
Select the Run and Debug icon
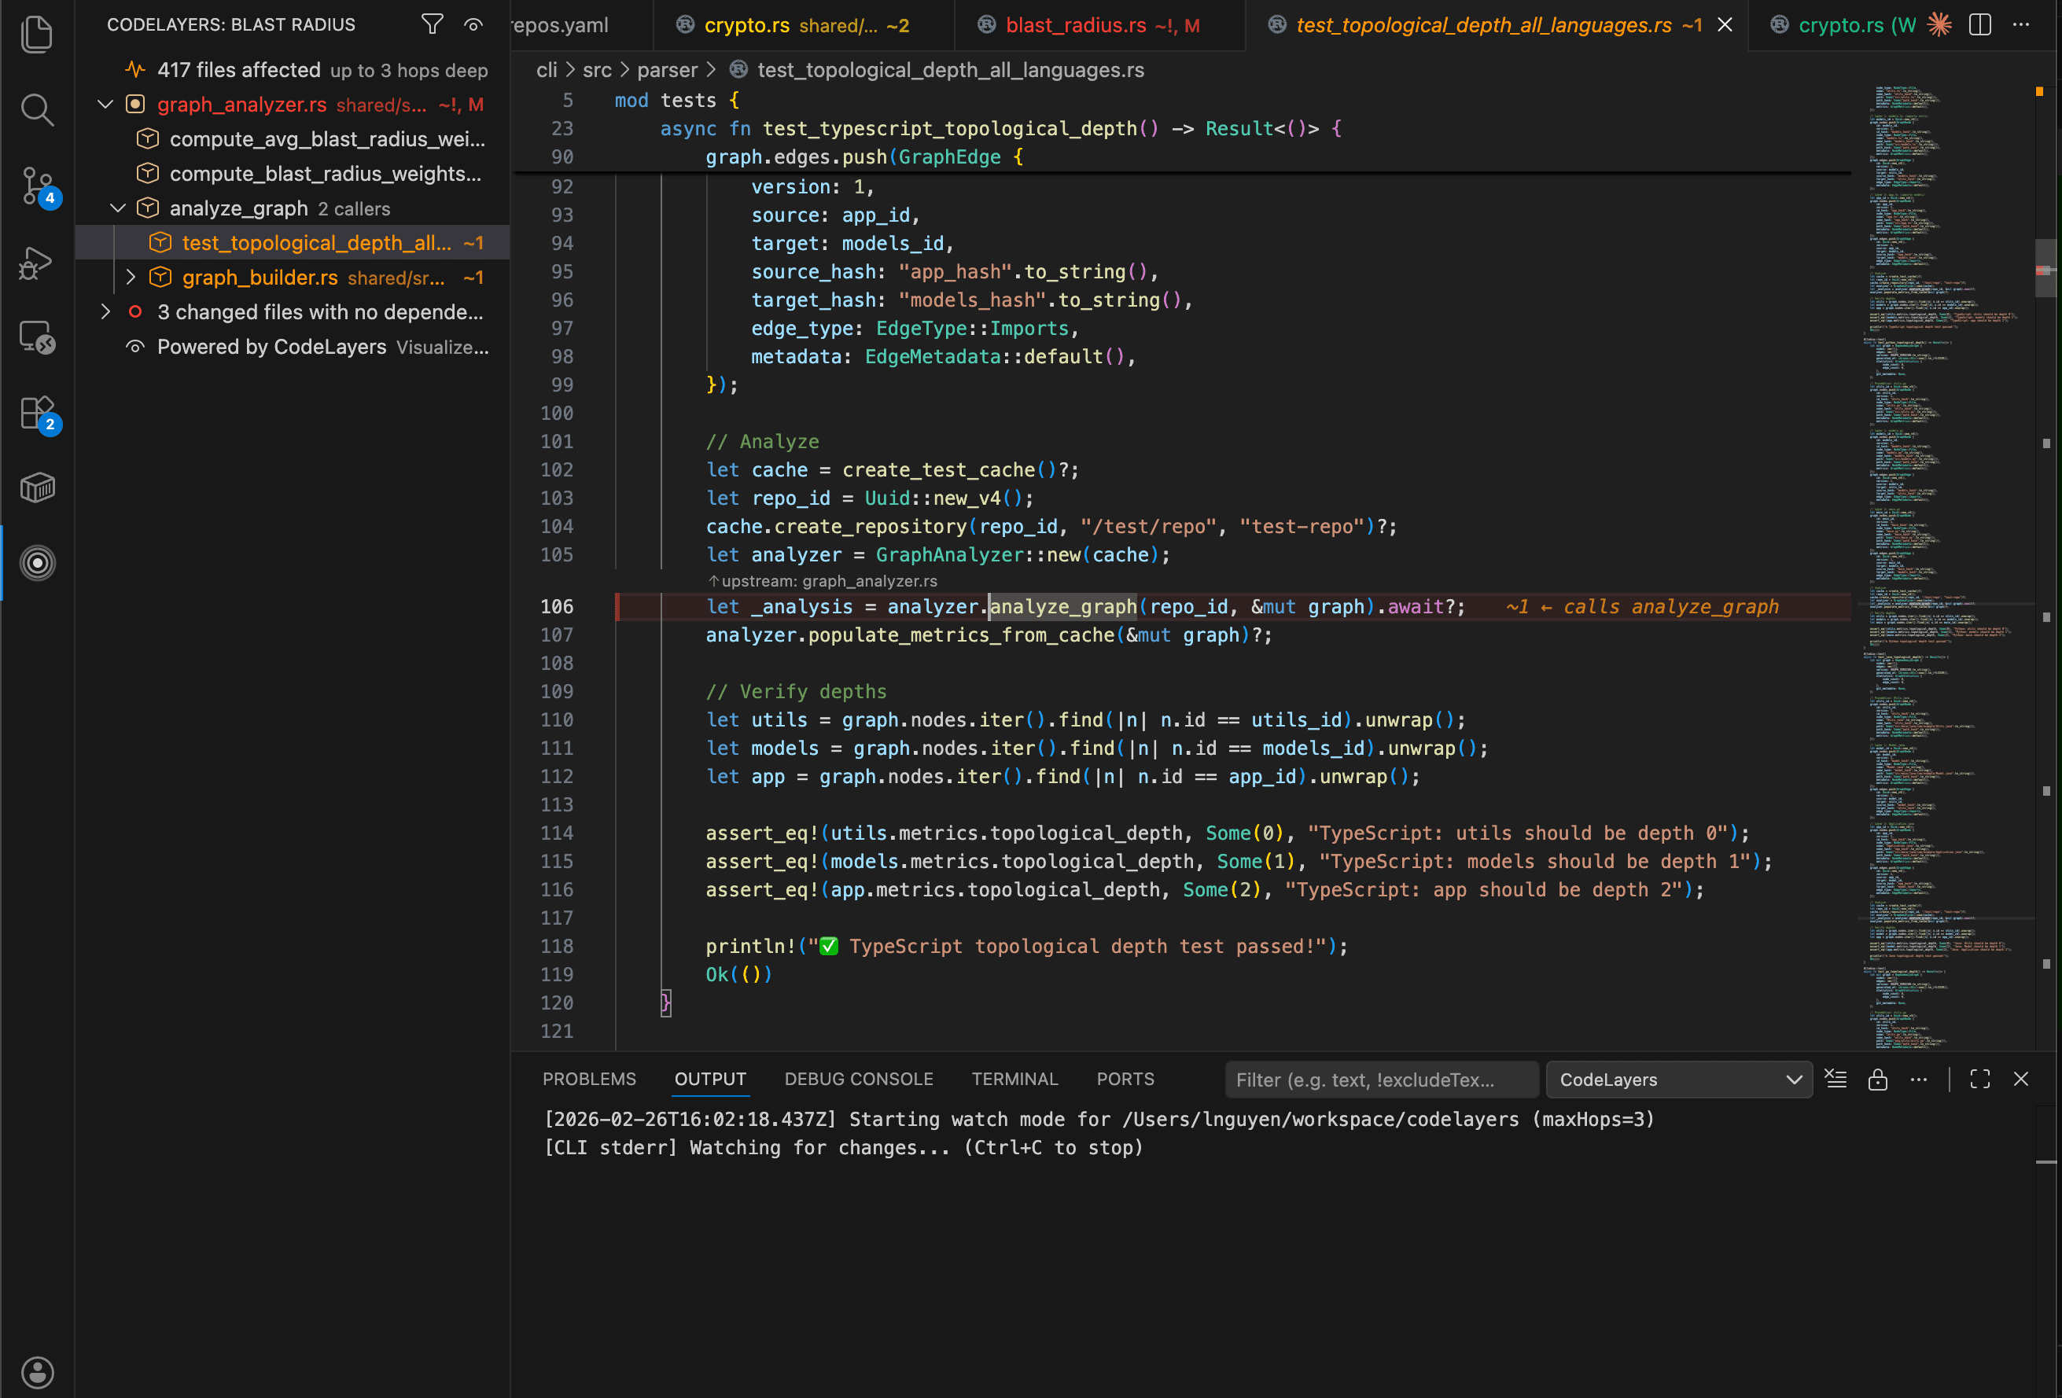(x=37, y=262)
